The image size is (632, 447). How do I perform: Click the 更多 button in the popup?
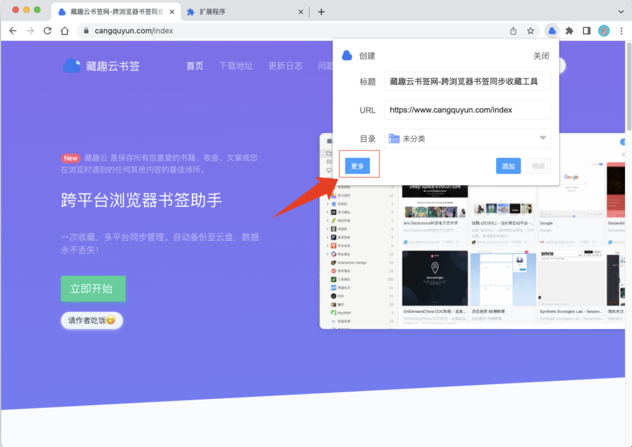point(359,165)
